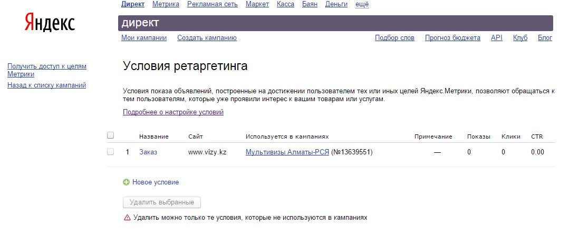This screenshot has width=569, height=244.
Task: Click the www.vizy.kz site cell
Action: [x=207, y=152]
